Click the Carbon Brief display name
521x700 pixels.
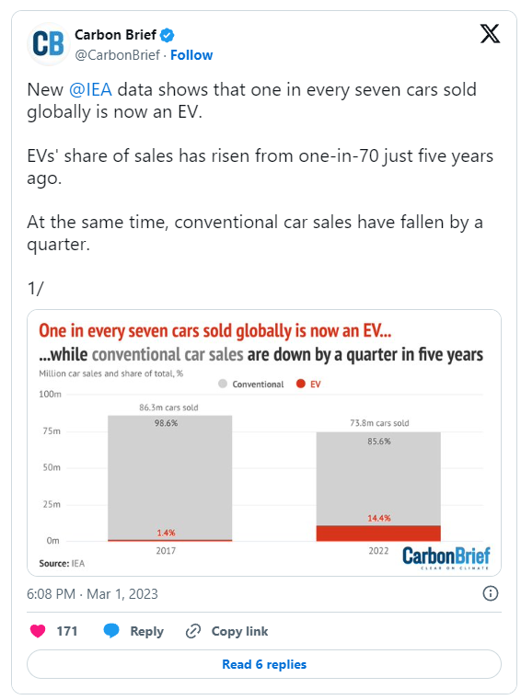coord(115,35)
